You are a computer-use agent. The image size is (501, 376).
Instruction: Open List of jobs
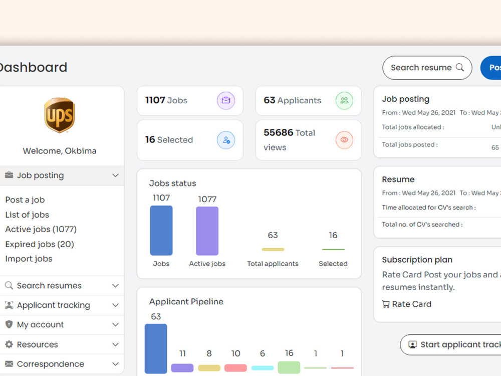pyautogui.click(x=27, y=215)
